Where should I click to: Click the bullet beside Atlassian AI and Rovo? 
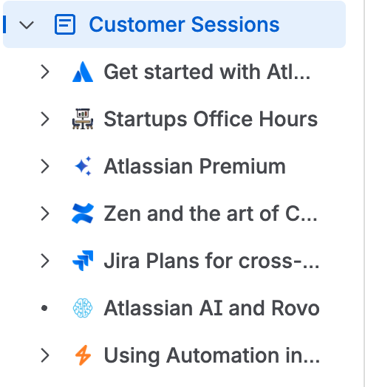[x=44, y=308]
